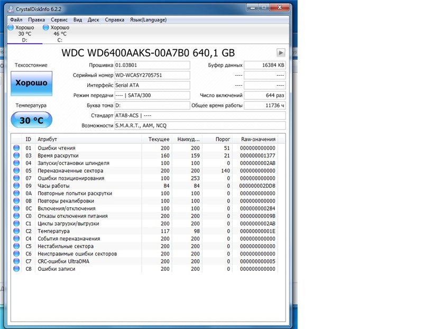
Task: Open the Файл menu
Action: [16, 20]
